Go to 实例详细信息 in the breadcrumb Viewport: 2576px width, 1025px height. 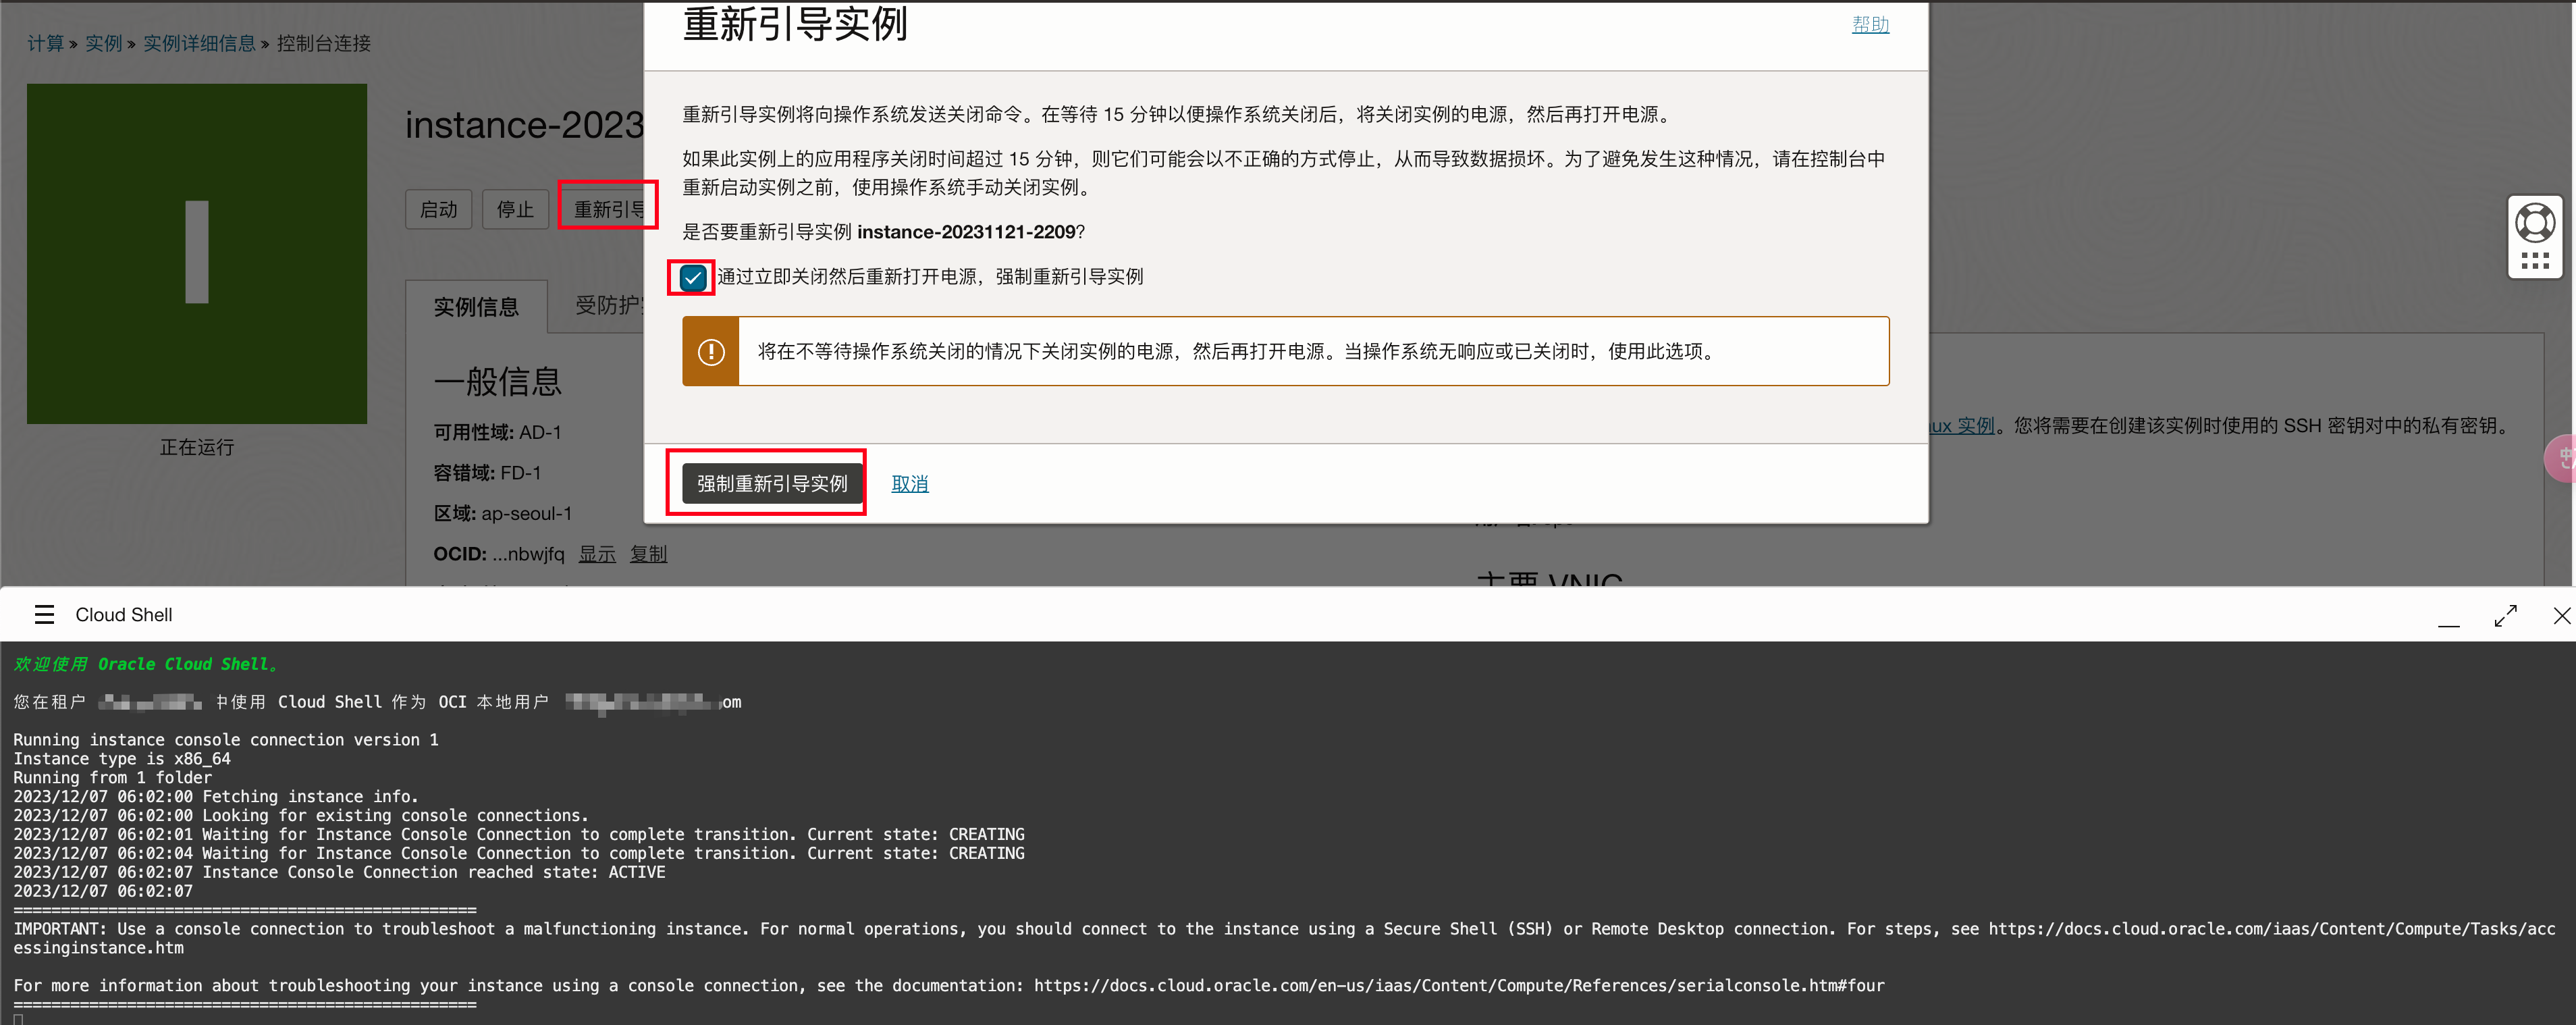pos(199,43)
